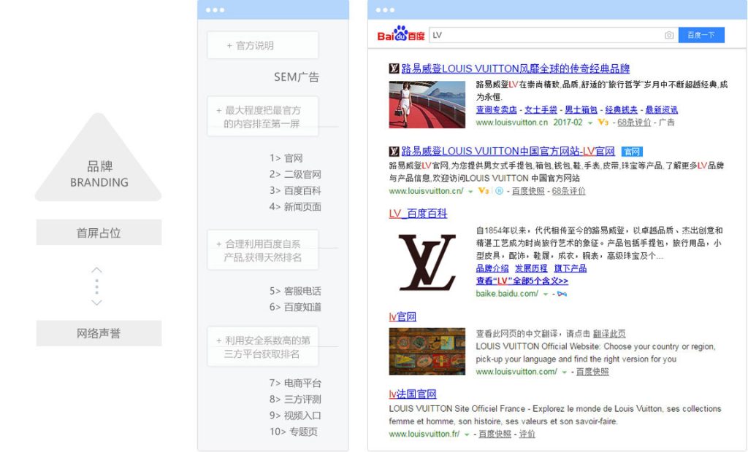Expand the 官方说明 box
This screenshot has width=748, height=452.
[x=262, y=45]
